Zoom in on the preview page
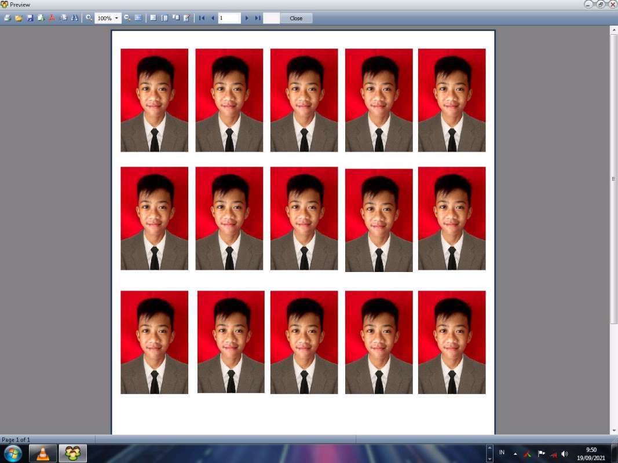Screen dimensions: 618x463 89,18
